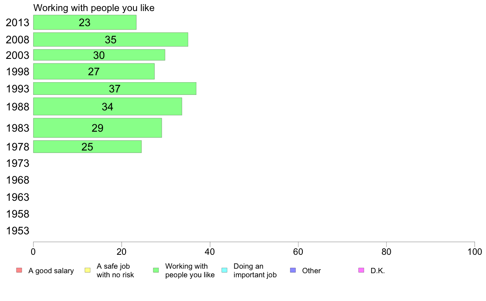Click the cyan 'Doing an important job' swatch
The width and height of the screenshot is (486, 301).
pos(225,270)
